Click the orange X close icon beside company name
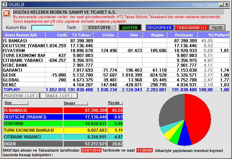232x159 pixels. point(6,13)
